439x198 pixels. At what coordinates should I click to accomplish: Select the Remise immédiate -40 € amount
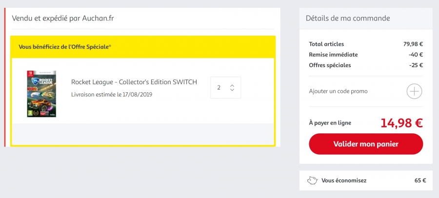(416, 55)
